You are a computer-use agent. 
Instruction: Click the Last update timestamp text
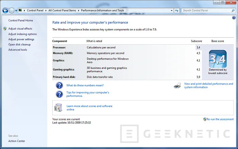pyautogui.click(x=72, y=123)
